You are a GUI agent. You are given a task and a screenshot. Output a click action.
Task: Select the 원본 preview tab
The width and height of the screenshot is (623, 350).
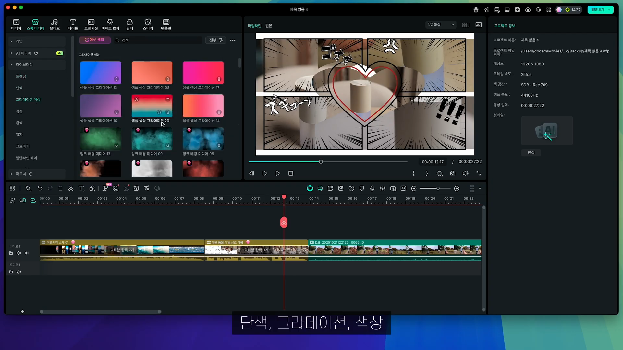[269, 26]
